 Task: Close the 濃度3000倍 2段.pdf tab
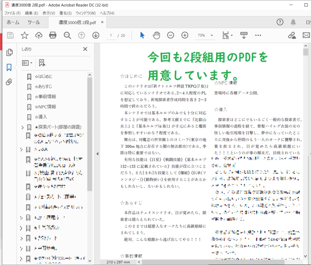pyautogui.click(x=102, y=22)
